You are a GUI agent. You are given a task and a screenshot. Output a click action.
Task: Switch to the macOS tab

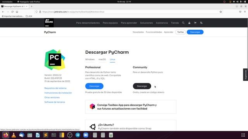click(x=102, y=59)
